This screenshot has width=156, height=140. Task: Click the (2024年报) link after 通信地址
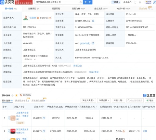click(94, 72)
